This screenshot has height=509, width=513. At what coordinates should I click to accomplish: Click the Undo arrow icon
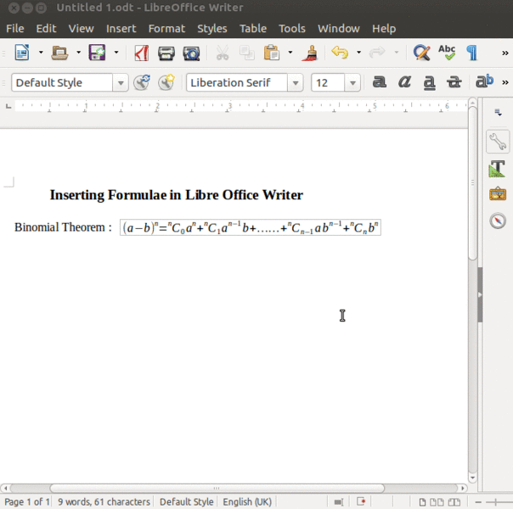[340, 53]
